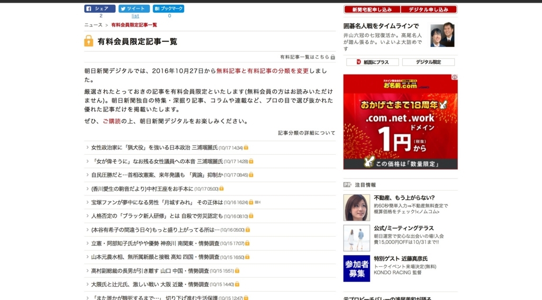Click the two Go players thumbnail photo
Screen dimensions: 542x300
(x=442, y=34)
